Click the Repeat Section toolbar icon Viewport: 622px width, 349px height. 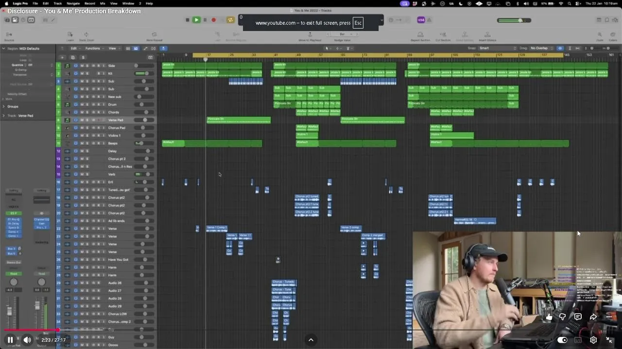(420, 36)
